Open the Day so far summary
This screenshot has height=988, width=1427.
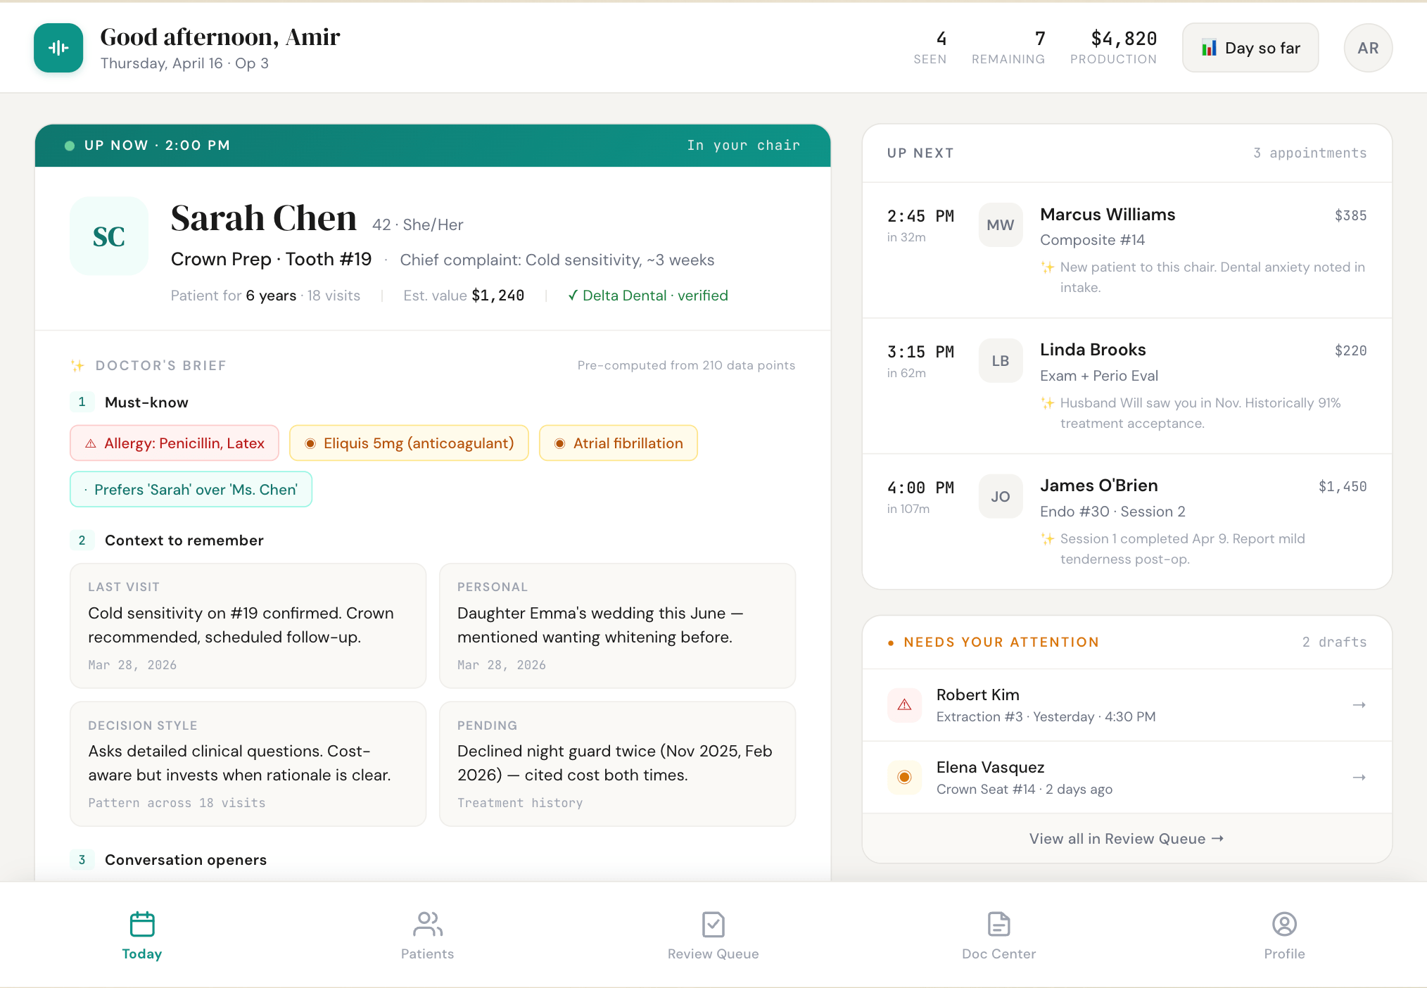[1250, 48]
